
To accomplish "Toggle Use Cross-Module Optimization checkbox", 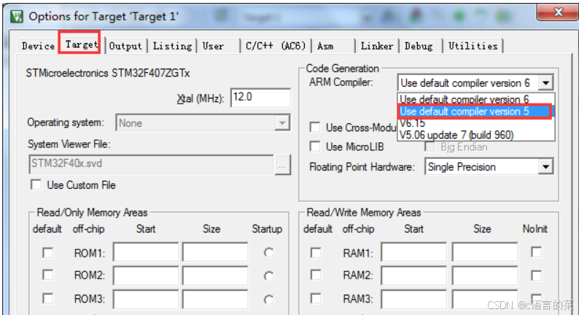I will 315,128.
